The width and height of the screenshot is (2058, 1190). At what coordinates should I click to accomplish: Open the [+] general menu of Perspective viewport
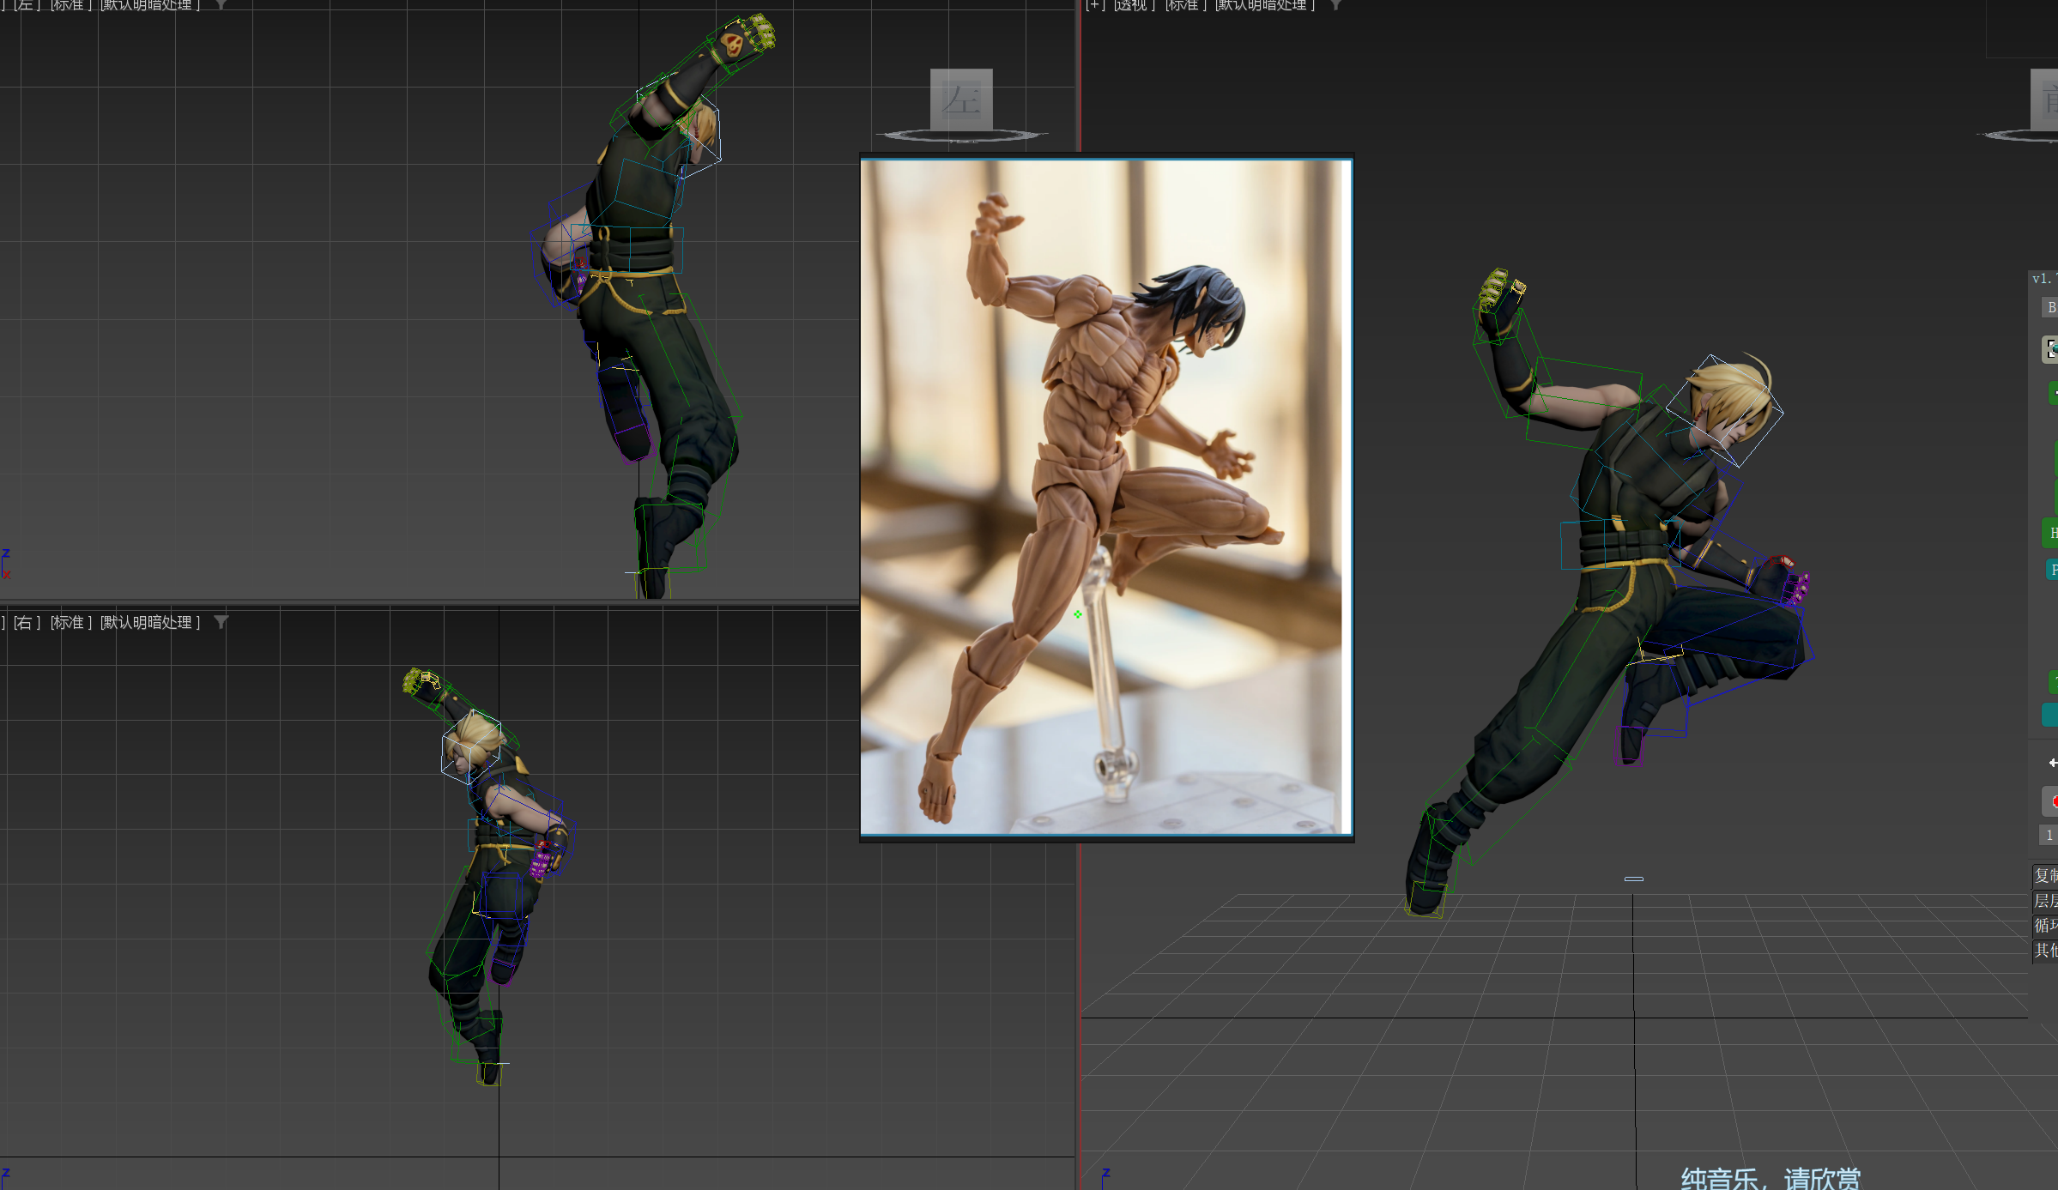tap(1095, 5)
